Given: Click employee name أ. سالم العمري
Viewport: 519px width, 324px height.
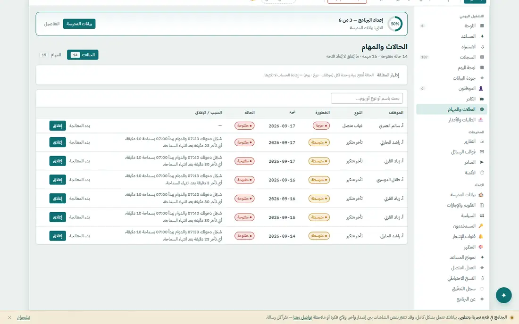Looking at the screenshot, I should 391,126.
